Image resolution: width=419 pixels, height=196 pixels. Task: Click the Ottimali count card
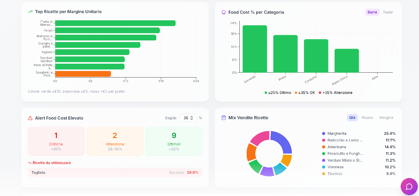coord(174,141)
